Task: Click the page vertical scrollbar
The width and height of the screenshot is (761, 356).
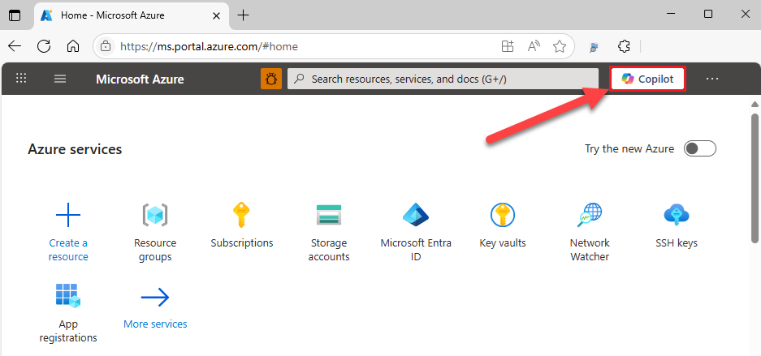Action: coord(755,178)
